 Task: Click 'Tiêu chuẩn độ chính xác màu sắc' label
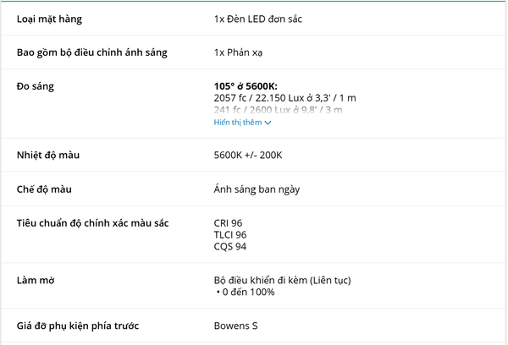click(92, 222)
